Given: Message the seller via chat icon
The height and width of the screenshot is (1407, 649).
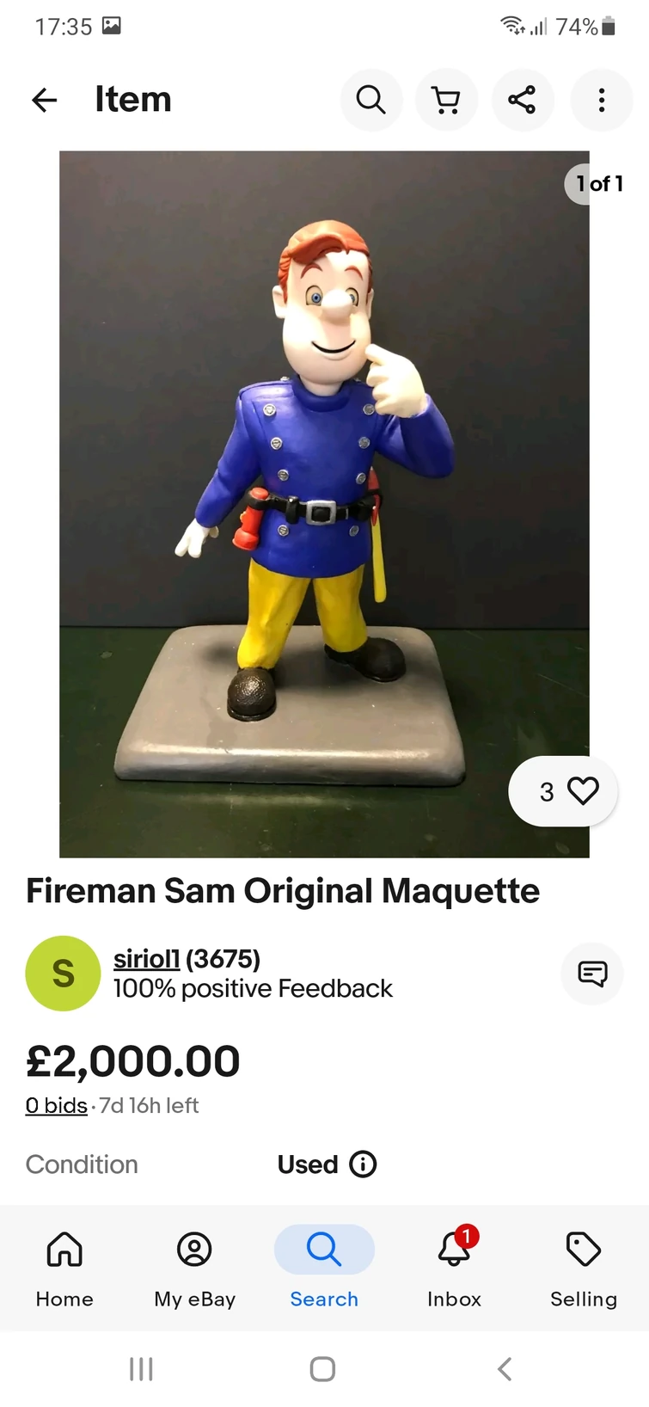Looking at the screenshot, I should 592,974.
